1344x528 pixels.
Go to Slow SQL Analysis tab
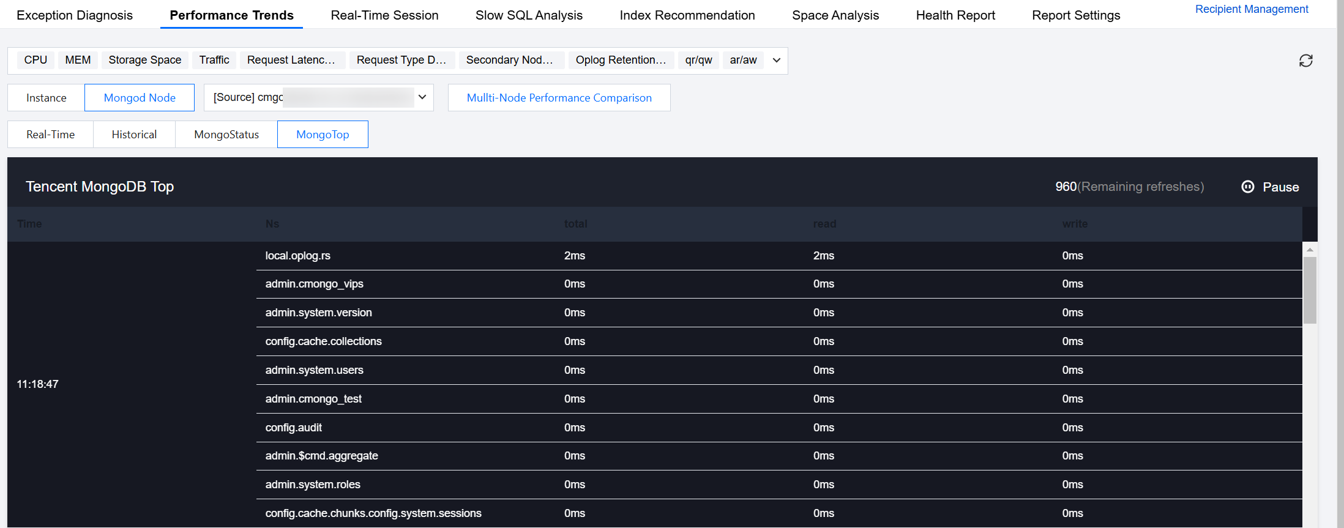[x=529, y=15]
